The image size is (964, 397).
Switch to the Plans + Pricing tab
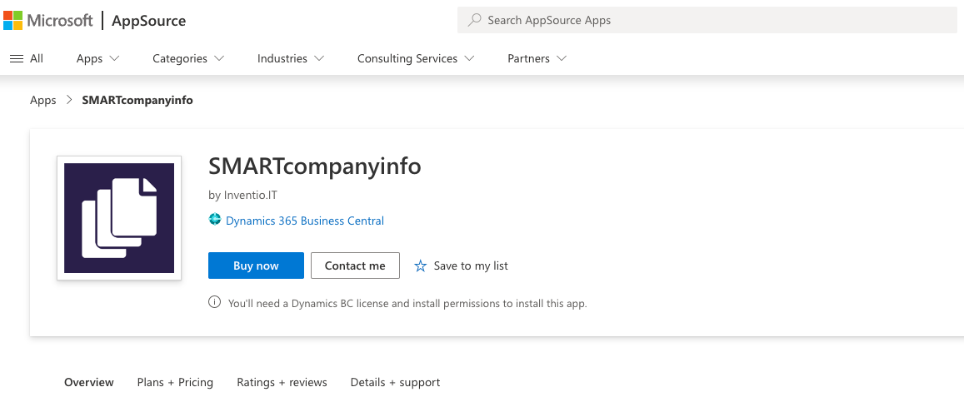175,382
